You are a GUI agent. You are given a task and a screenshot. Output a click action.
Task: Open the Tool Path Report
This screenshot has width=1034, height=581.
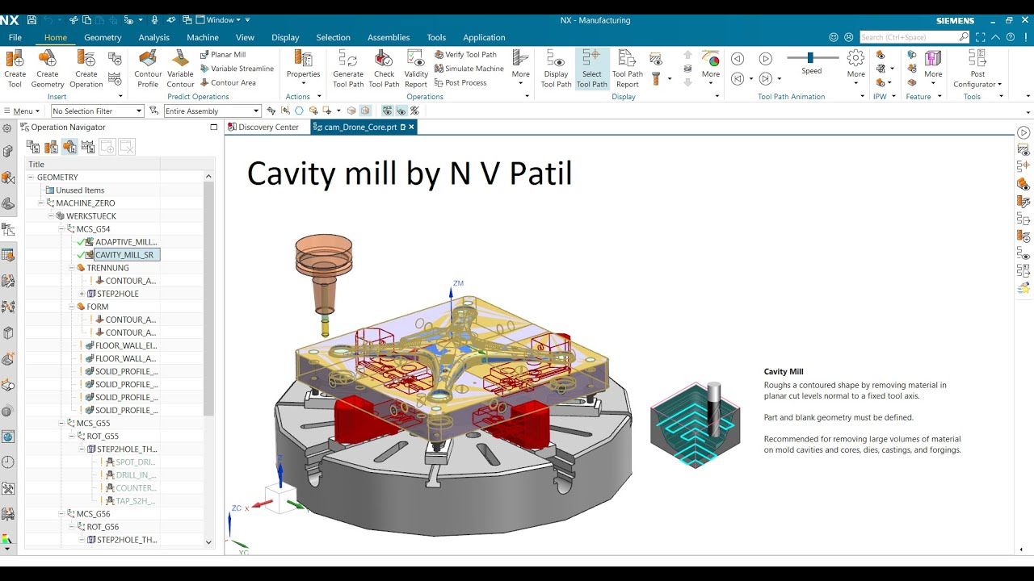click(628, 68)
